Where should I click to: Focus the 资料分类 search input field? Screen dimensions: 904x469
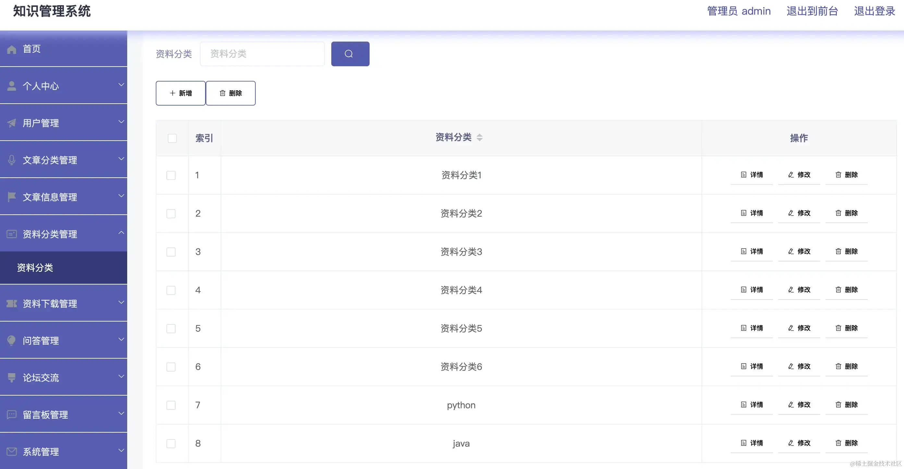(262, 54)
